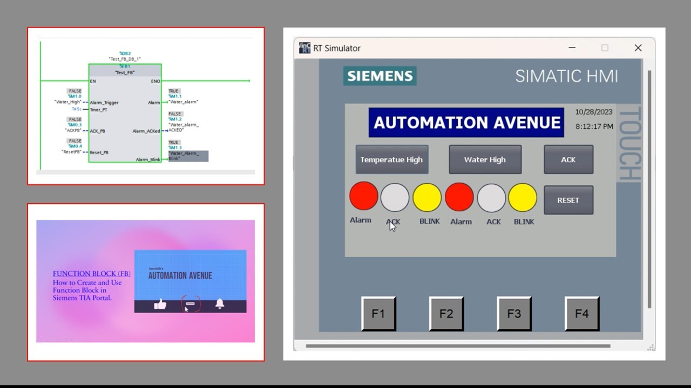Click the horizontal scrollbar in RT Simulator
Viewport: 691px width, 388px height.
tap(458, 346)
